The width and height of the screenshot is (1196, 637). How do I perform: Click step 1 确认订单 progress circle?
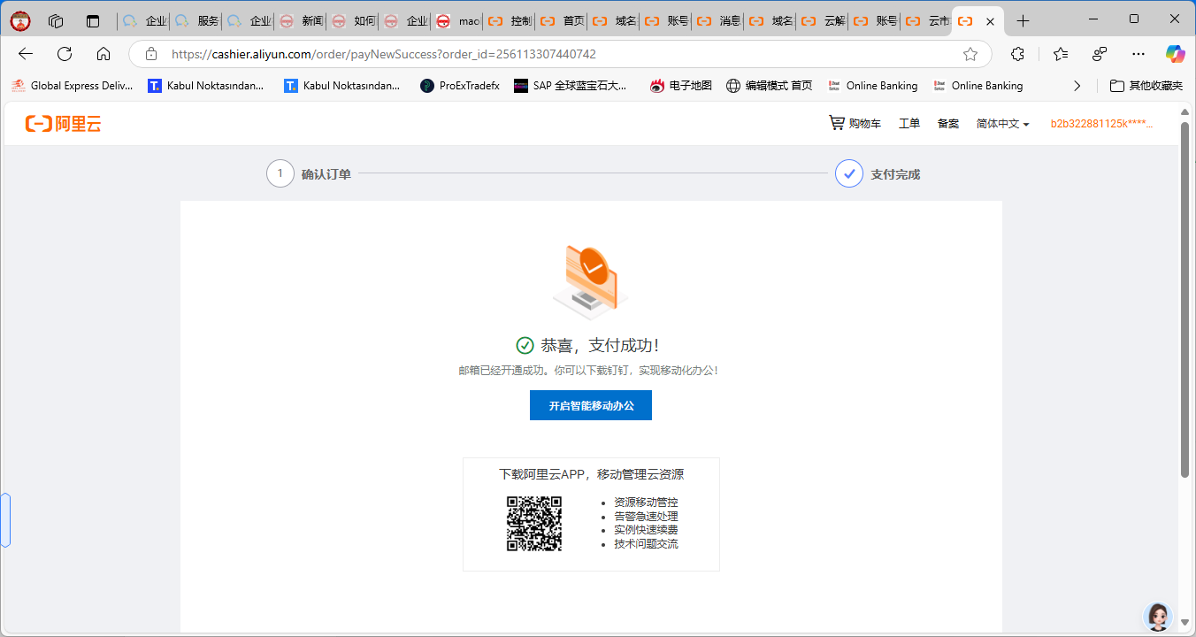pyautogui.click(x=280, y=173)
